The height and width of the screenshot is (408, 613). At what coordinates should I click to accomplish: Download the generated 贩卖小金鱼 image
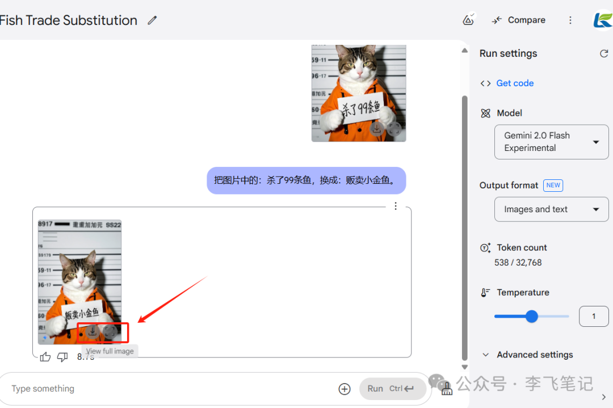(x=93, y=331)
